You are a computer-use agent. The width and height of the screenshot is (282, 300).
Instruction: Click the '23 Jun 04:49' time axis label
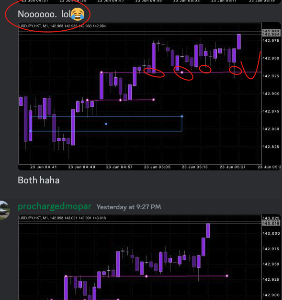coord(82,167)
